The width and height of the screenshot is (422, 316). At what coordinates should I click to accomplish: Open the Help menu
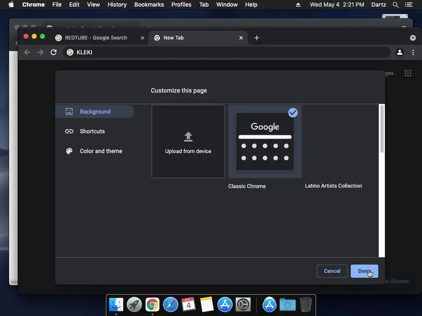(251, 5)
